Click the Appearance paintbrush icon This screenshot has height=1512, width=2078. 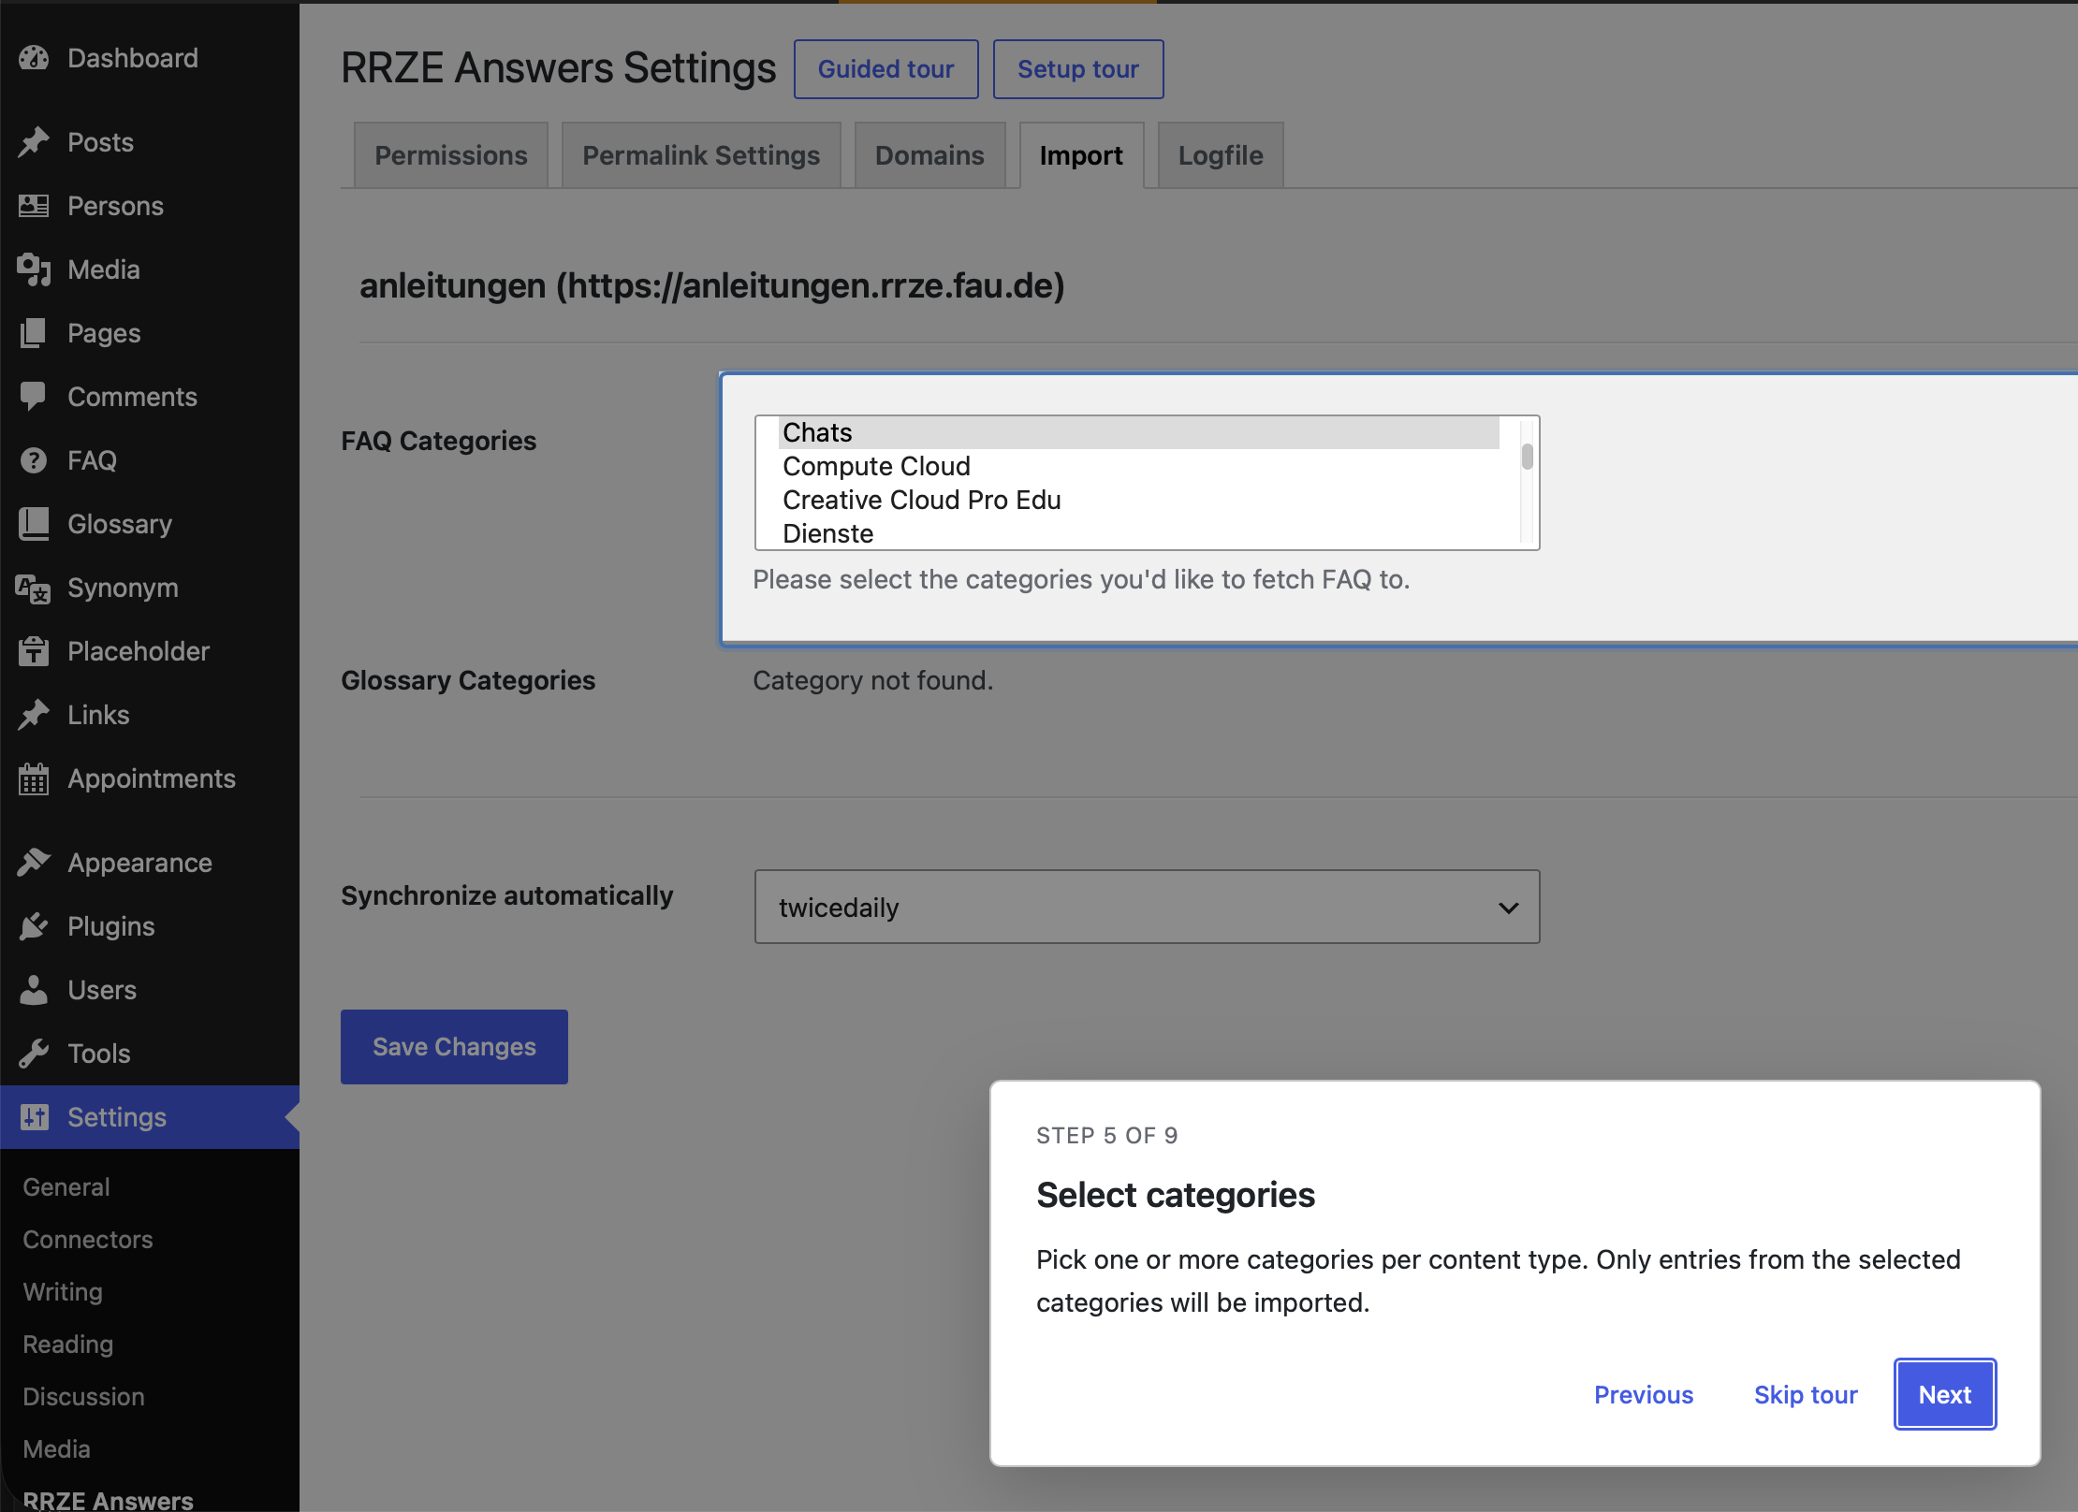click(x=34, y=863)
